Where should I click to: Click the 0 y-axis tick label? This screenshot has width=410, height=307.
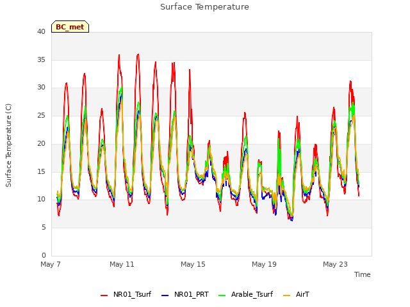coord(44,255)
